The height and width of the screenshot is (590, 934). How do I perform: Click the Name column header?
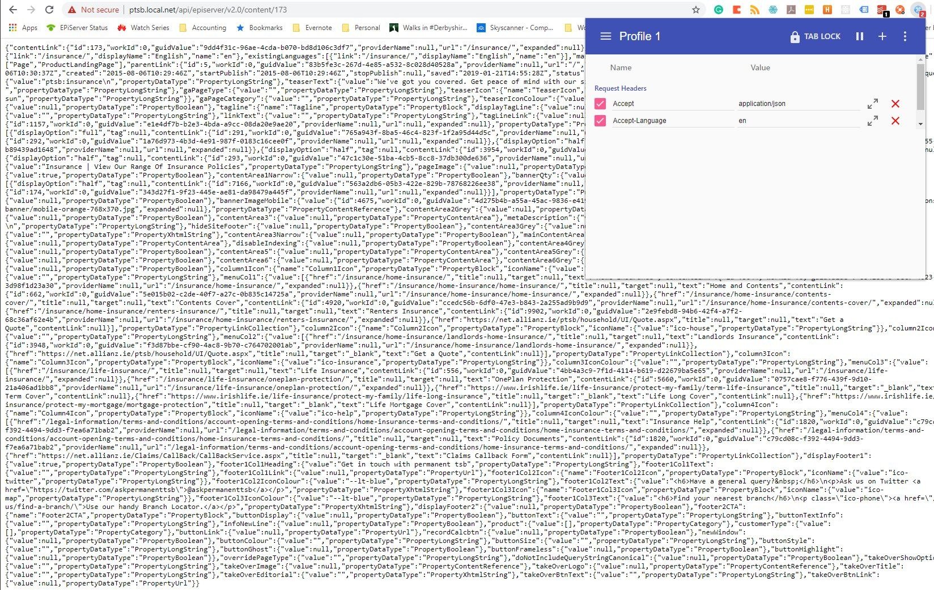(x=621, y=67)
